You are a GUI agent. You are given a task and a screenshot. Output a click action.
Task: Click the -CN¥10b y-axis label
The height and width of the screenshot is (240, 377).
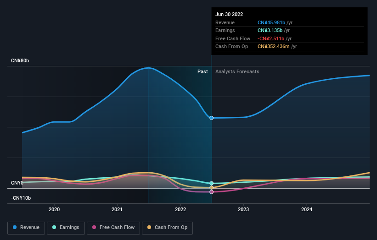(x=21, y=198)
